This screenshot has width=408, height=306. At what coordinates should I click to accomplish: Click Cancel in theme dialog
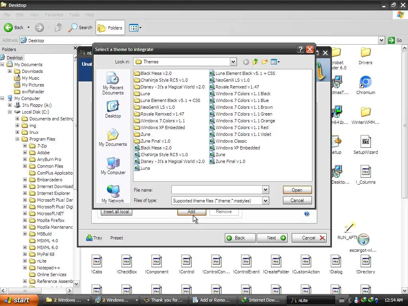(297, 200)
